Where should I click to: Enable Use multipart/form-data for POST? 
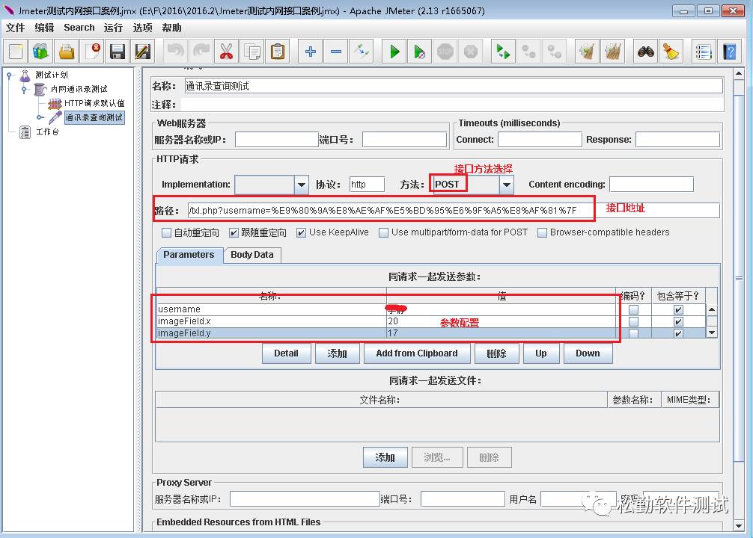(383, 232)
